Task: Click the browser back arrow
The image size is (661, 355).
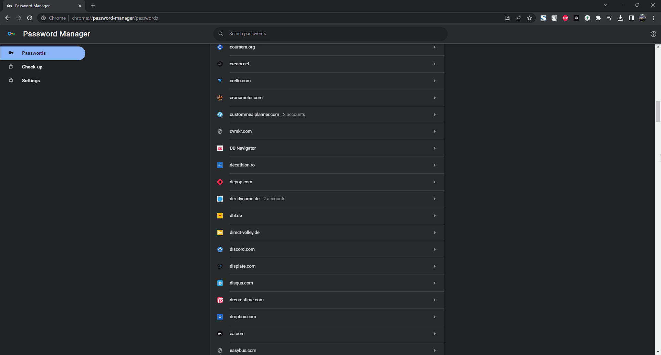Action: click(x=8, y=18)
